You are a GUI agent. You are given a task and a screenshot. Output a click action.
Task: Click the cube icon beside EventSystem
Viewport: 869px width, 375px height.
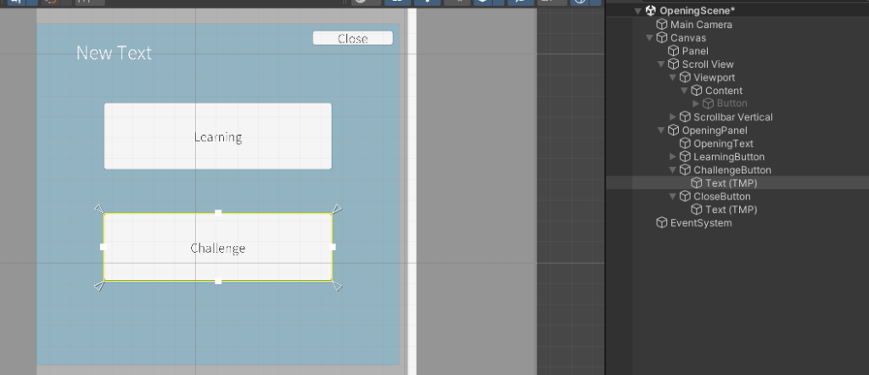click(x=662, y=223)
